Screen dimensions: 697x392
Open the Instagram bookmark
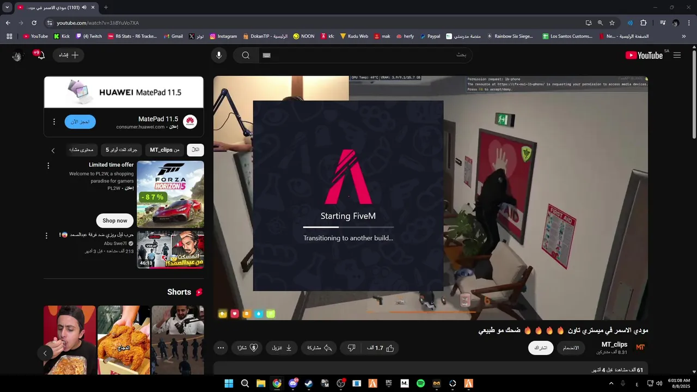(223, 36)
